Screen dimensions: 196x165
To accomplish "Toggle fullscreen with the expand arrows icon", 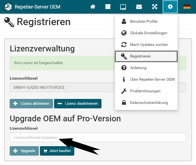I will (155, 7).
